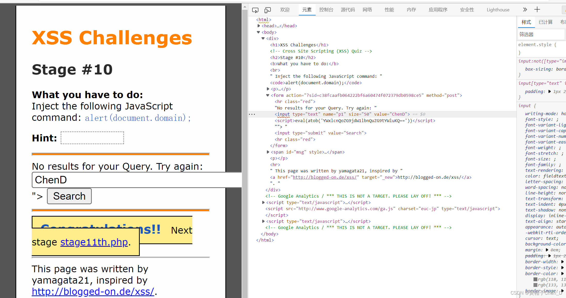
Task: Open the 应用程序 tab
Action: point(438,10)
